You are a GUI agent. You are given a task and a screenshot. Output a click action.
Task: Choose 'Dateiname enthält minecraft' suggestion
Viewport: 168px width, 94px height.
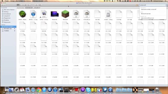[149, 9]
